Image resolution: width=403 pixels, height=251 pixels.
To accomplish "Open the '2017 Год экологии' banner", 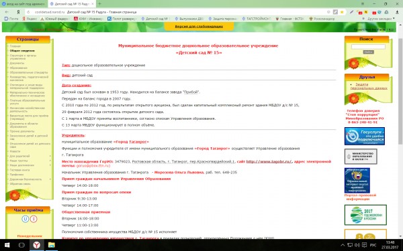I will [365, 215].
